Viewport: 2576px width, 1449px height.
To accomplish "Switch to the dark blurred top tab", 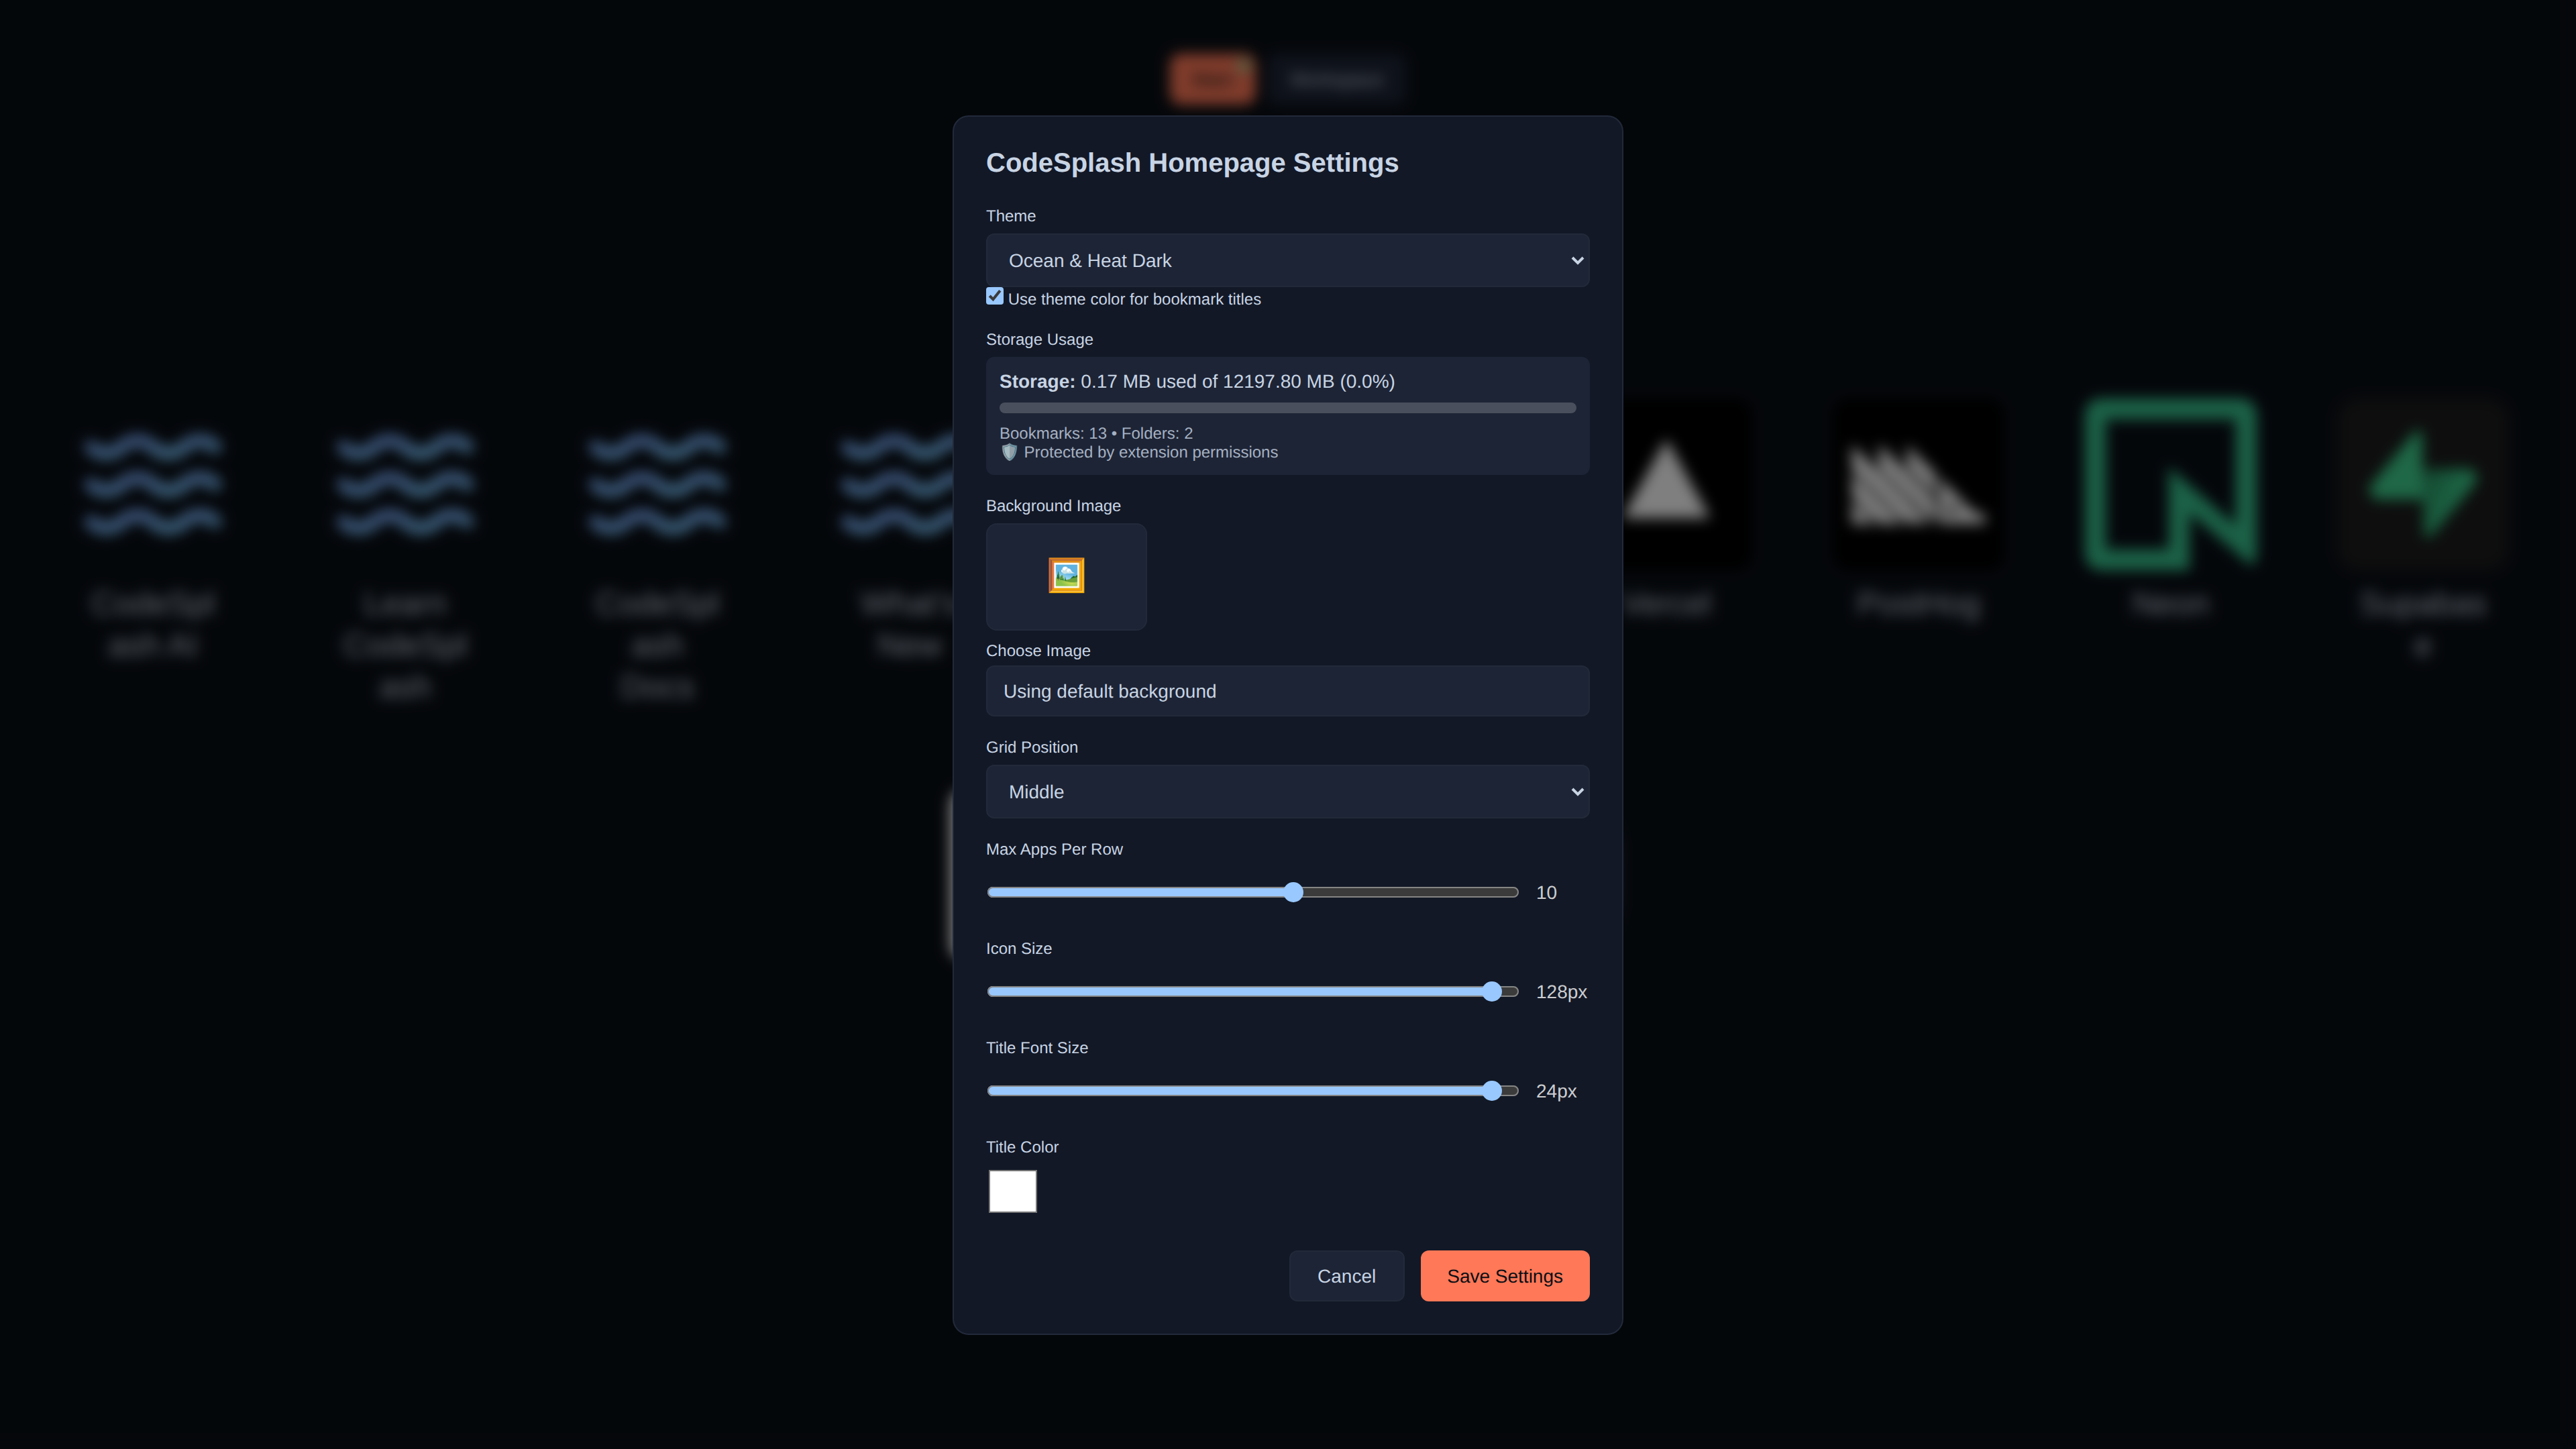I will click(1336, 79).
